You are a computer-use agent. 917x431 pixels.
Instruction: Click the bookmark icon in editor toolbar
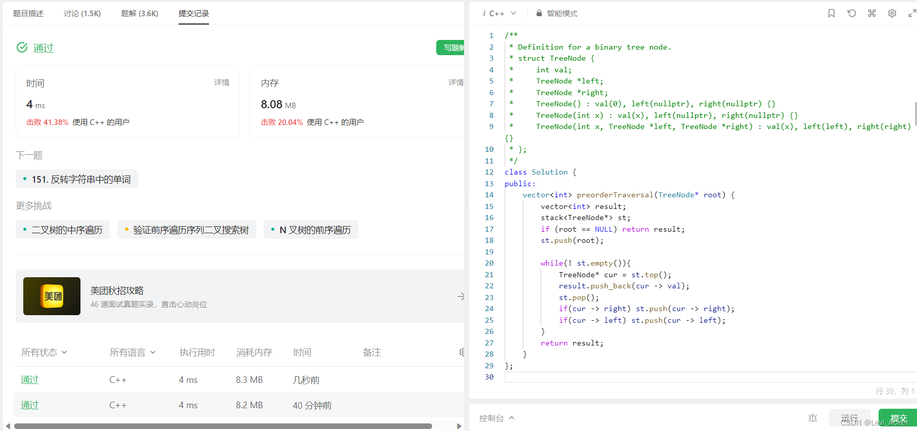pos(831,13)
